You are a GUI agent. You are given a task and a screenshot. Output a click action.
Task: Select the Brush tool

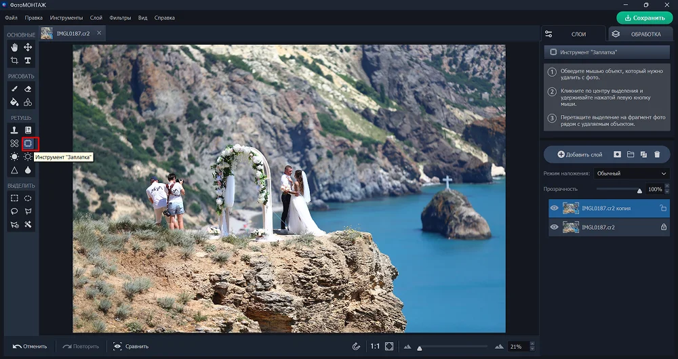[x=14, y=89]
